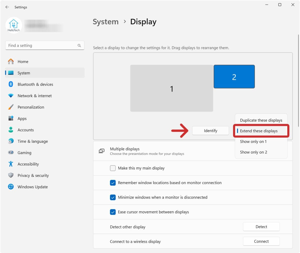Click the Apps icon in sidebar
The width and height of the screenshot is (300, 253).
11,119
